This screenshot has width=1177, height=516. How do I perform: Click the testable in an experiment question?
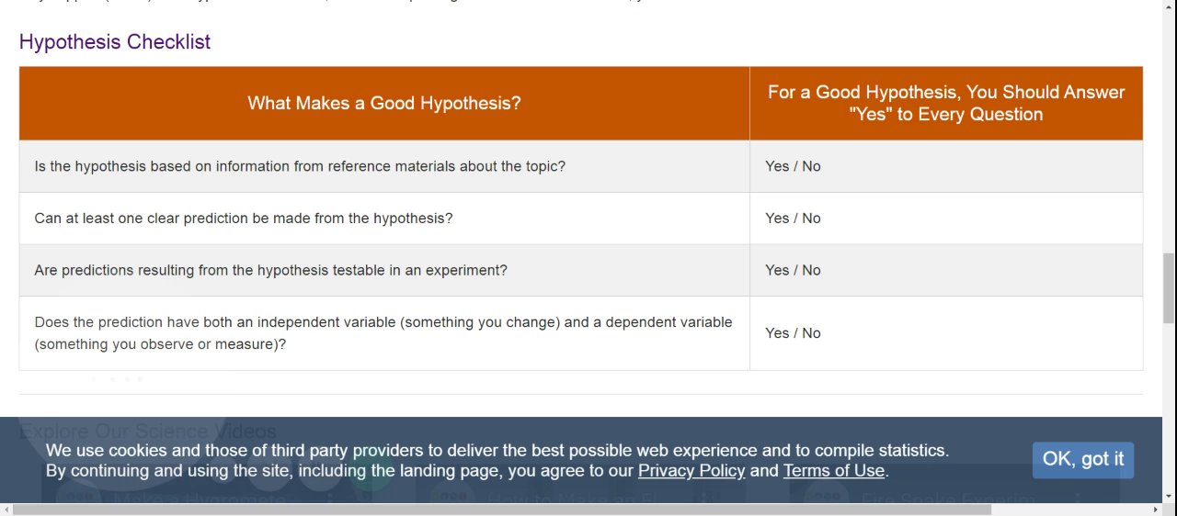[x=270, y=271]
